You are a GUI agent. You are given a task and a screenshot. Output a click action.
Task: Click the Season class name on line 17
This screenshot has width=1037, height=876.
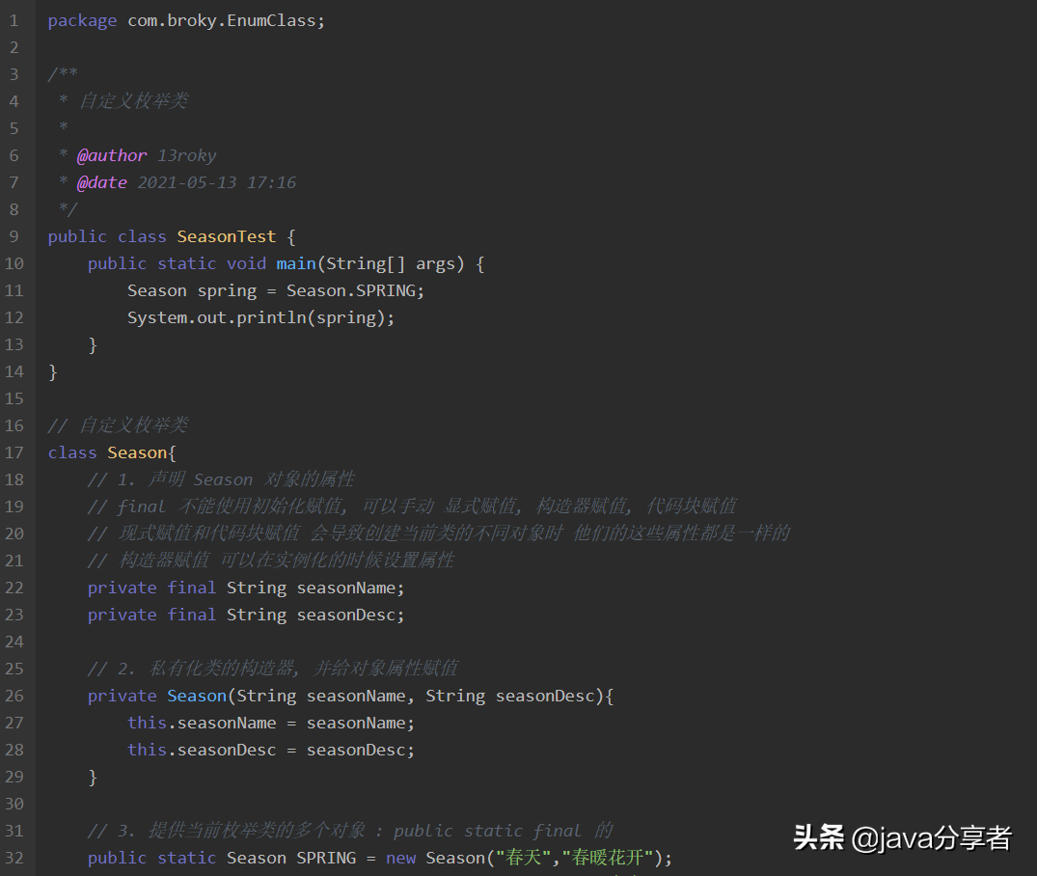coord(137,452)
